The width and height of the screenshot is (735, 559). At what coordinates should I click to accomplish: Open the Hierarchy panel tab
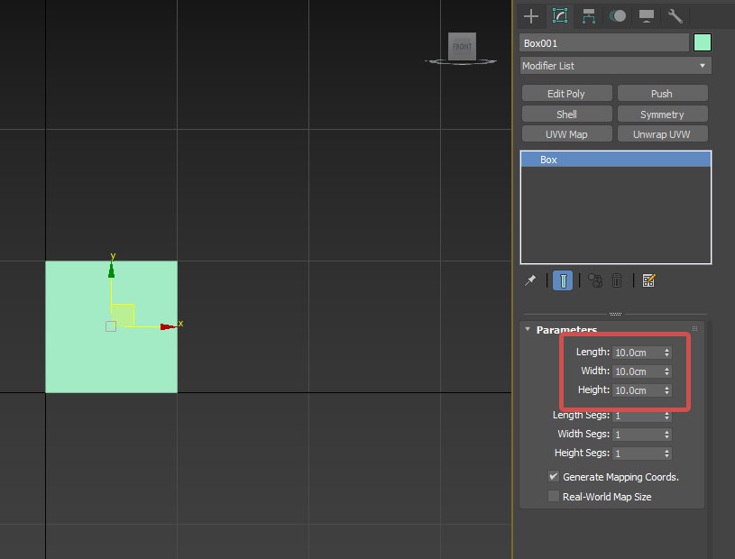(x=589, y=16)
